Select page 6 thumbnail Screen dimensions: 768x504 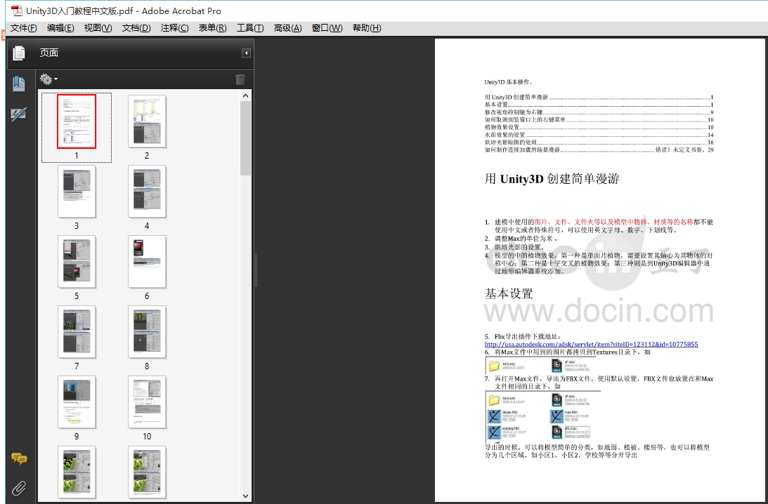(x=147, y=262)
